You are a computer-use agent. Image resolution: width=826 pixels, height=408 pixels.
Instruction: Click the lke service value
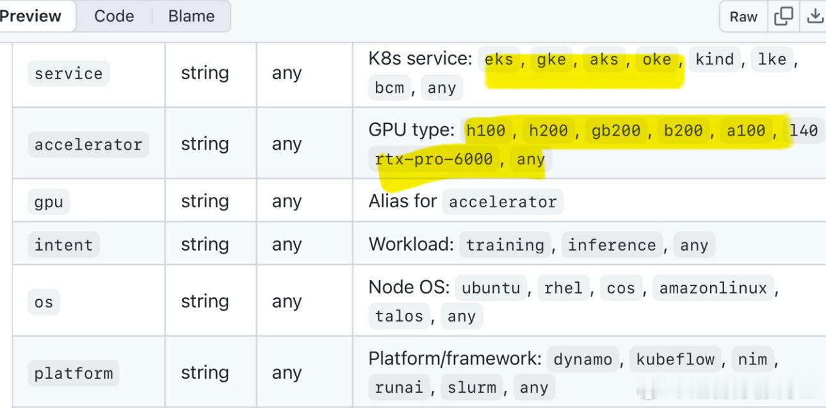coord(772,59)
